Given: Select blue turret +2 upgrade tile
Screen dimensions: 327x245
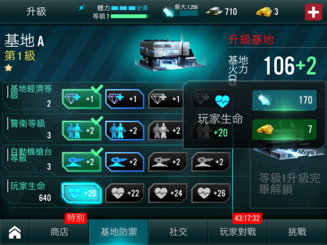Looking at the screenshot, I should (125, 162).
